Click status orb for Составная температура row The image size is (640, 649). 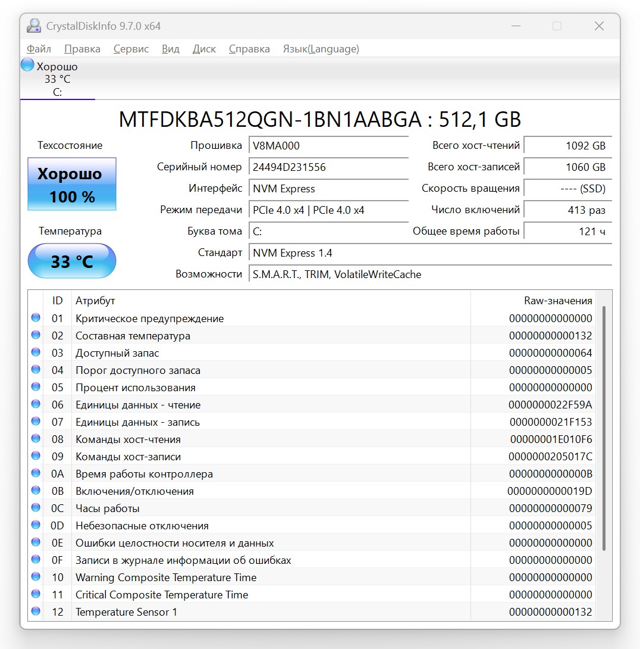36,335
